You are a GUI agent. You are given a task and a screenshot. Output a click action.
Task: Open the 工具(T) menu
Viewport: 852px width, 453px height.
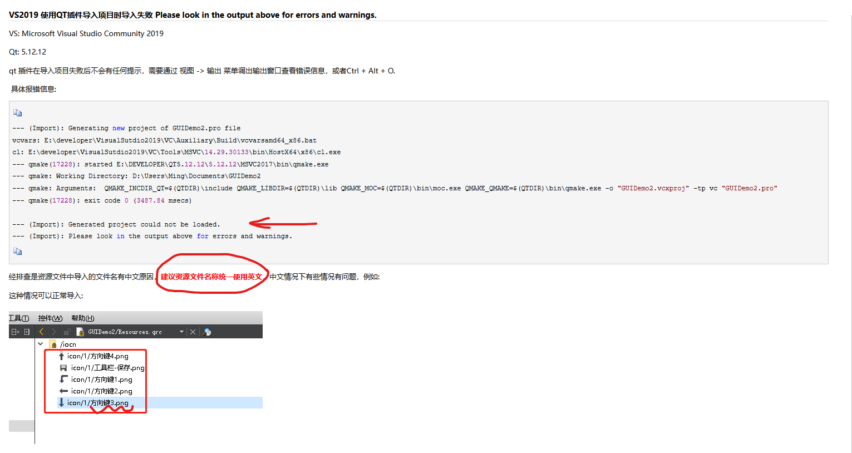[19, 318]
